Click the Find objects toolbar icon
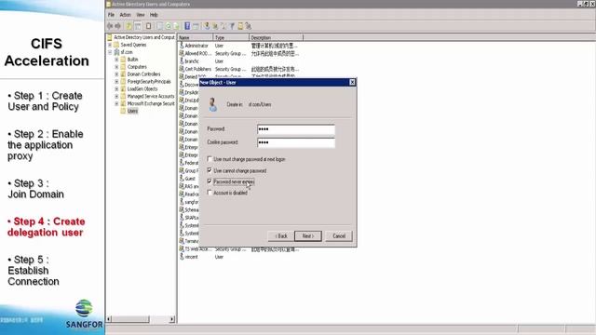This screenshot has height=335, width=596. pos(240,26)
